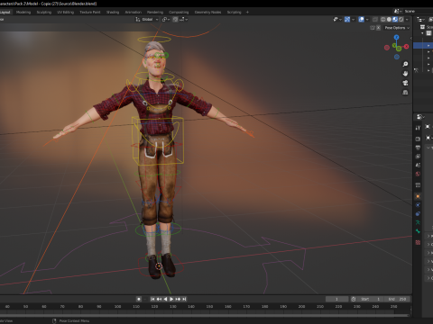Open the World properties tab
Image resolution: width=433 pixels, height=324 pixels.
[418, 174]
